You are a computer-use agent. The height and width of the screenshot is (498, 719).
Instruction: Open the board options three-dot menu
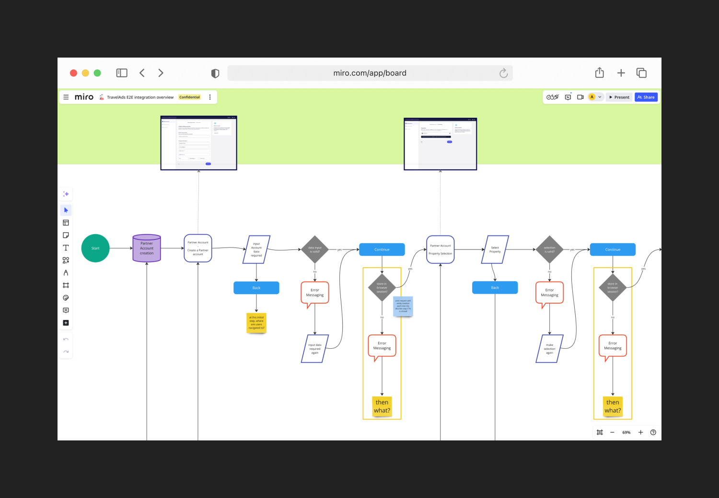210,97
